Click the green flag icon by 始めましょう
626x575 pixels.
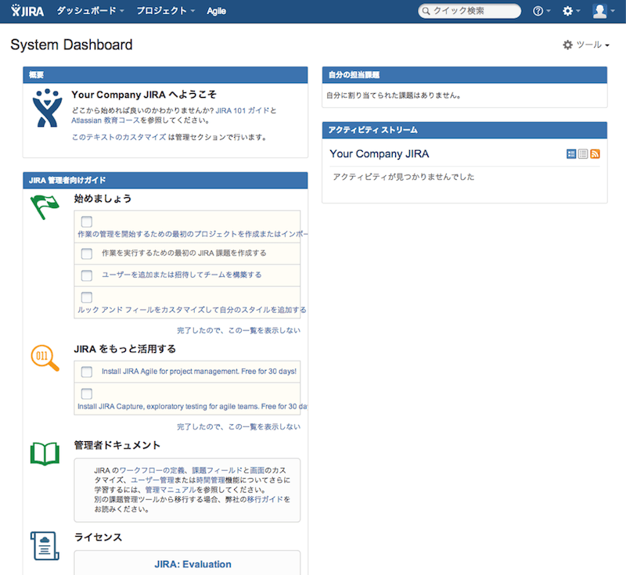coord(45,207)
